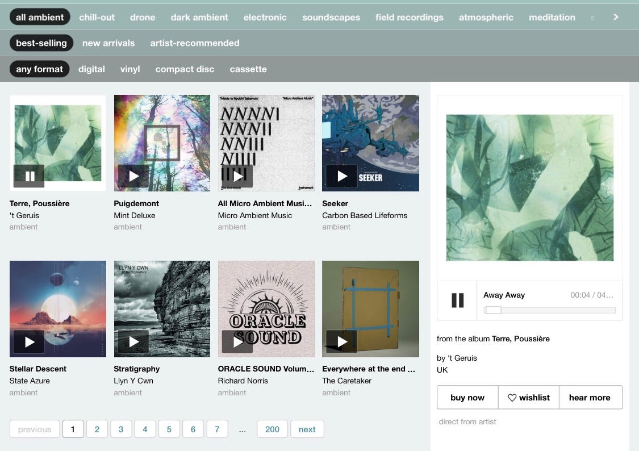Click The Caretaker artist name
This screenshot has height=451, width=639.
347,381
